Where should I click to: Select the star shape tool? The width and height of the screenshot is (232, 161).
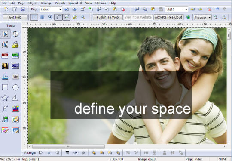point(5,98)
